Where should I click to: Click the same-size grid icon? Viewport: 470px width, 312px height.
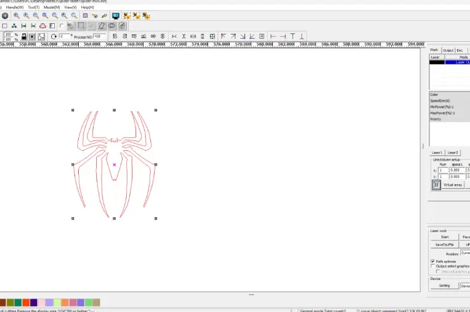tap(213, 36)
